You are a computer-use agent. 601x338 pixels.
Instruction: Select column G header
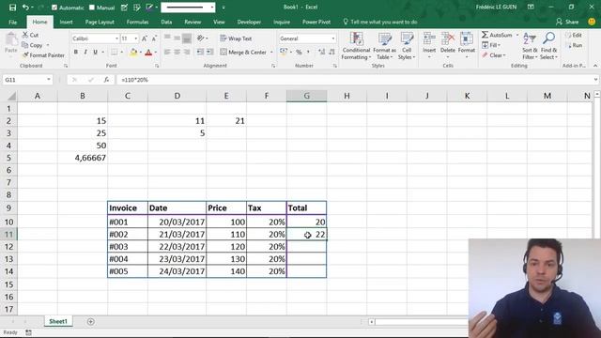click(x=307, y=96)
